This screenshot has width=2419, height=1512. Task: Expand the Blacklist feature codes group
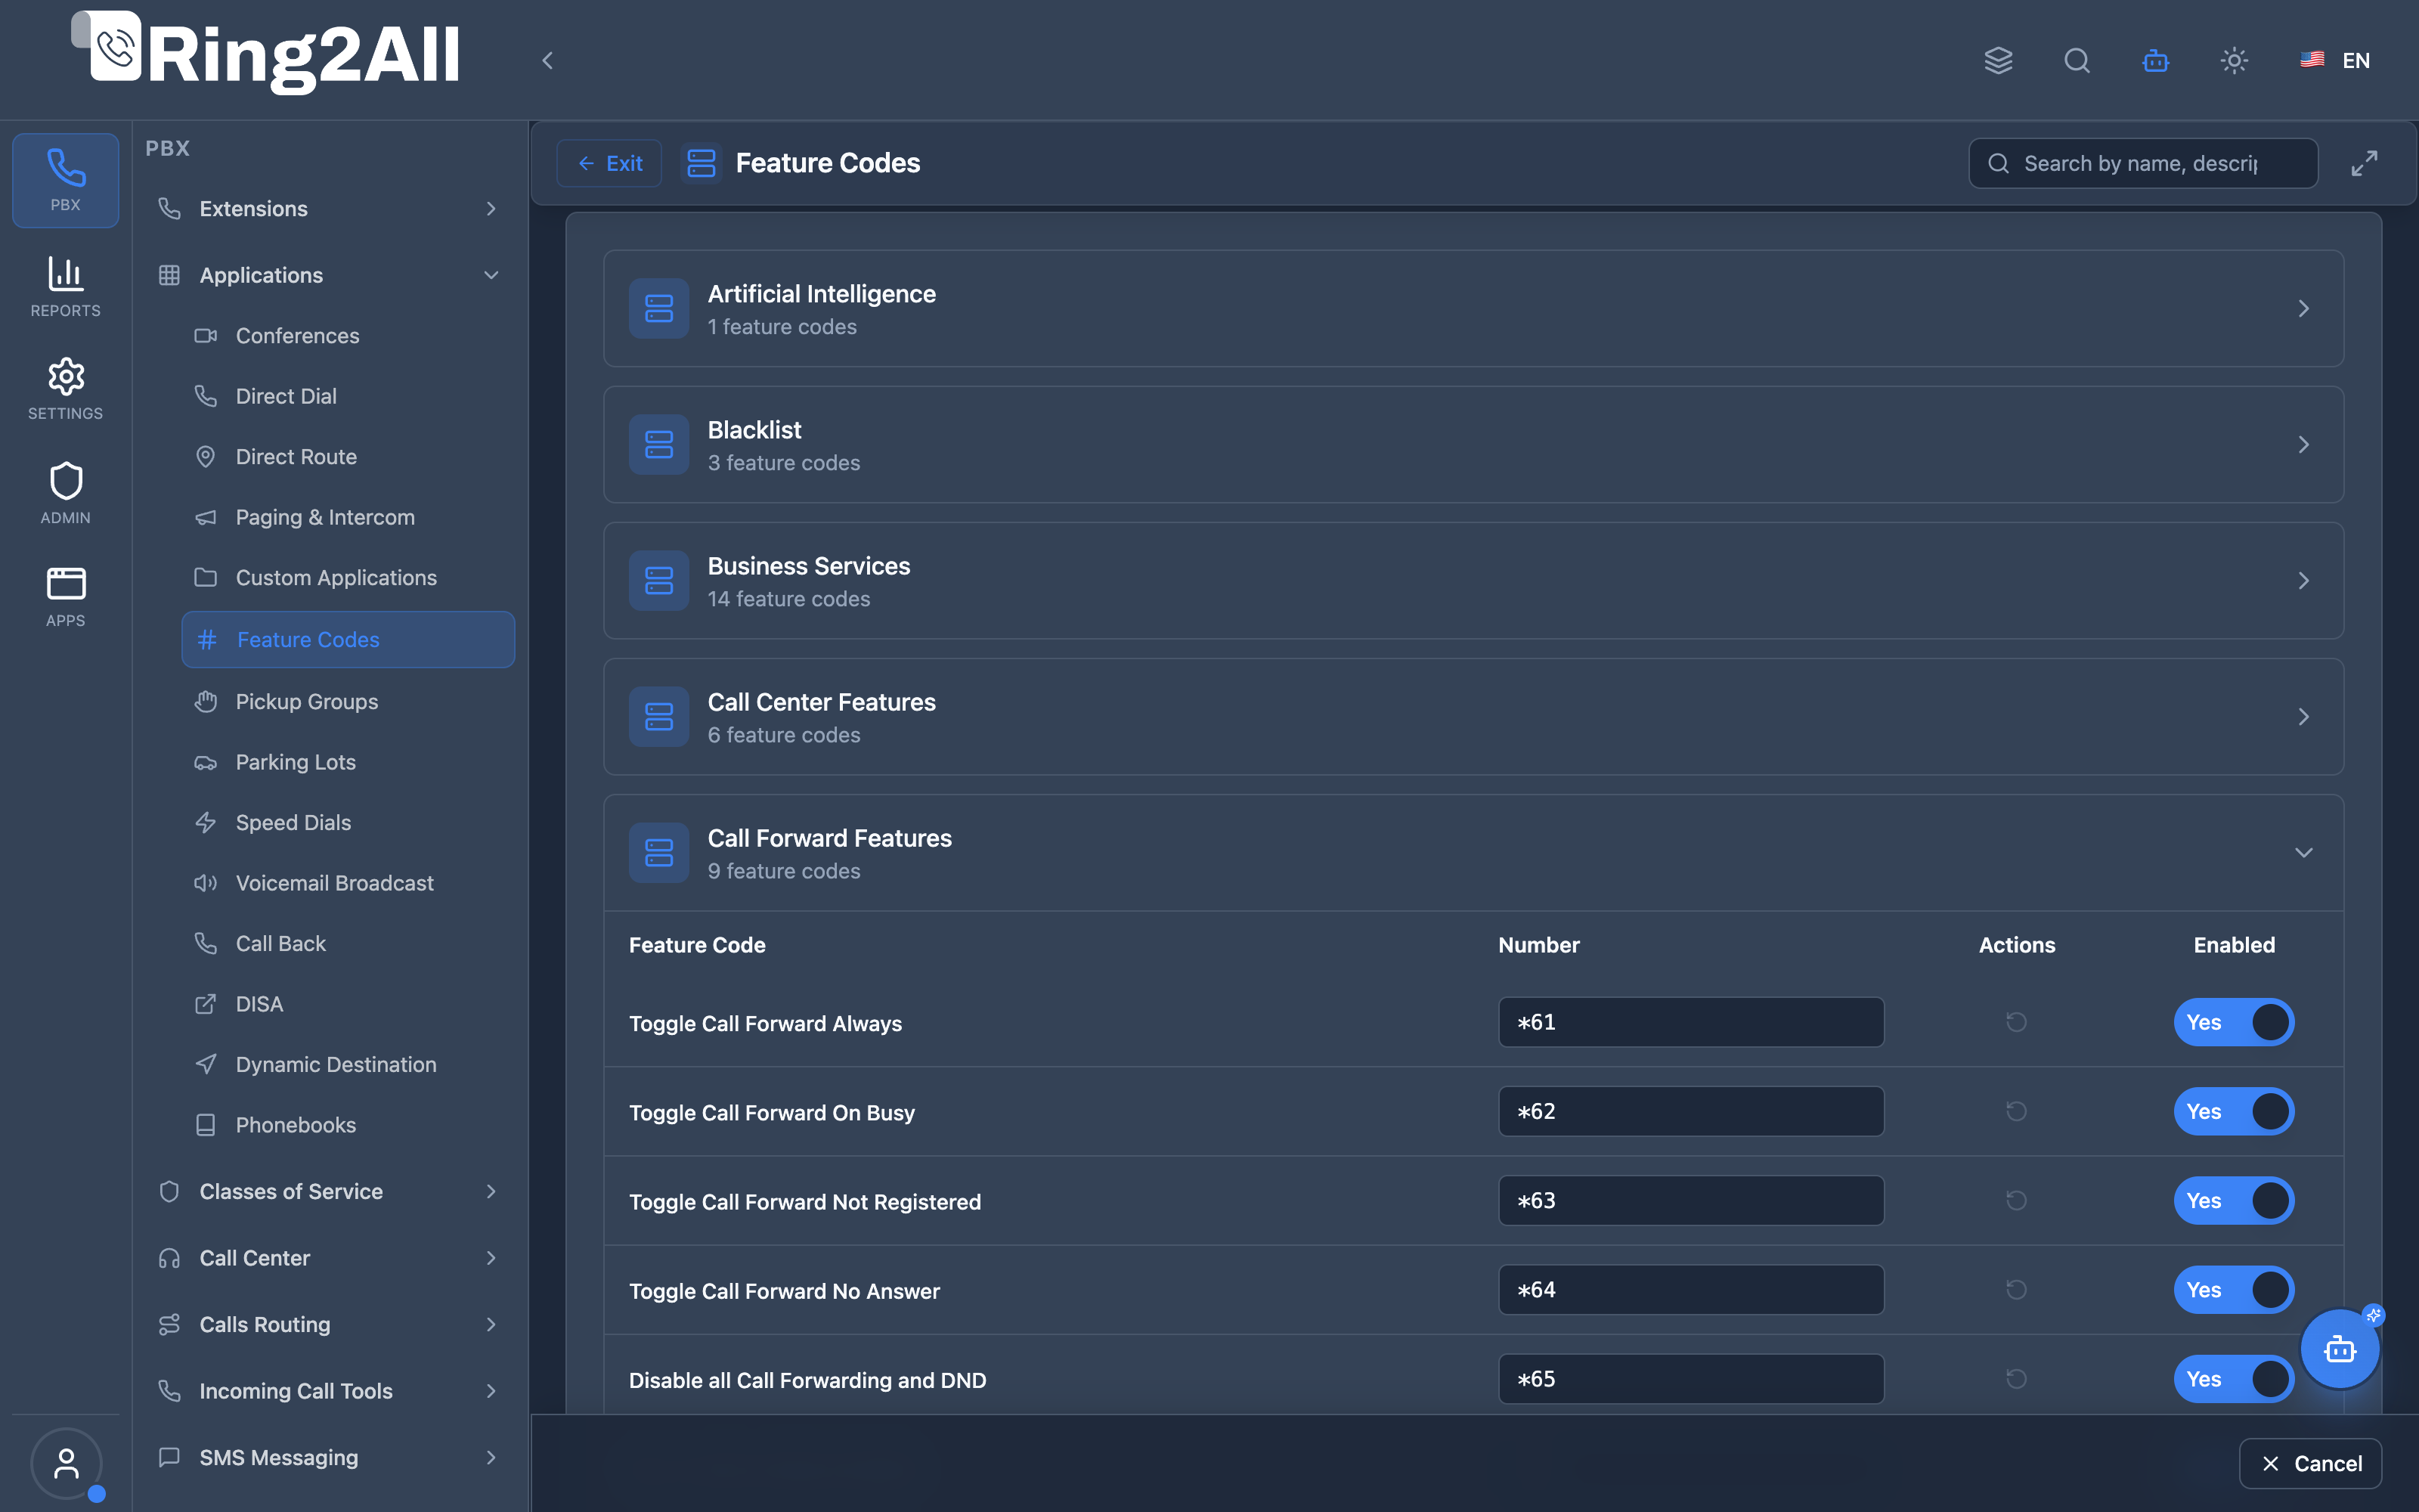pos(1473,444)
